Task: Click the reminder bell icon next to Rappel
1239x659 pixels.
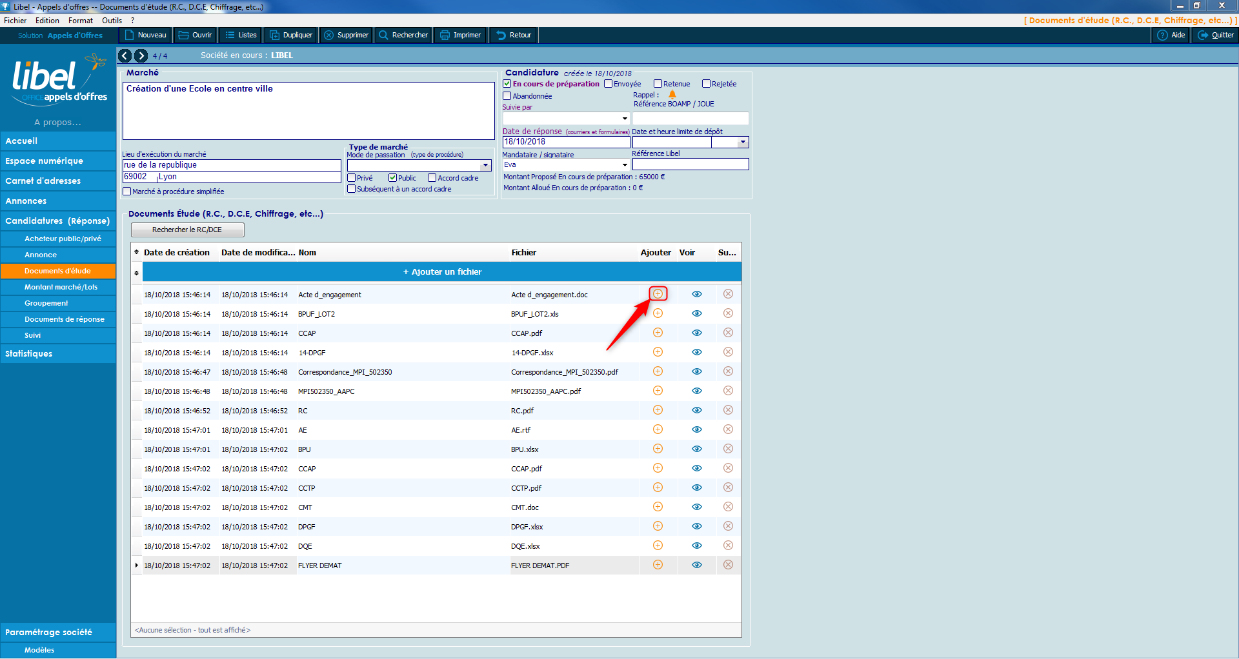Action: 672,95
